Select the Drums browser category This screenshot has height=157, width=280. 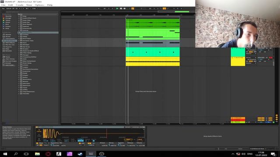tap(8, 37)
